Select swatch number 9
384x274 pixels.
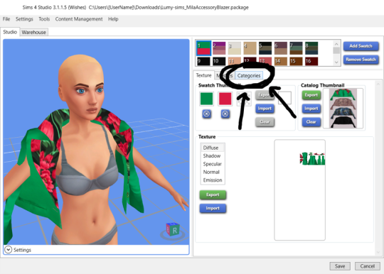[x=203, y=61]
